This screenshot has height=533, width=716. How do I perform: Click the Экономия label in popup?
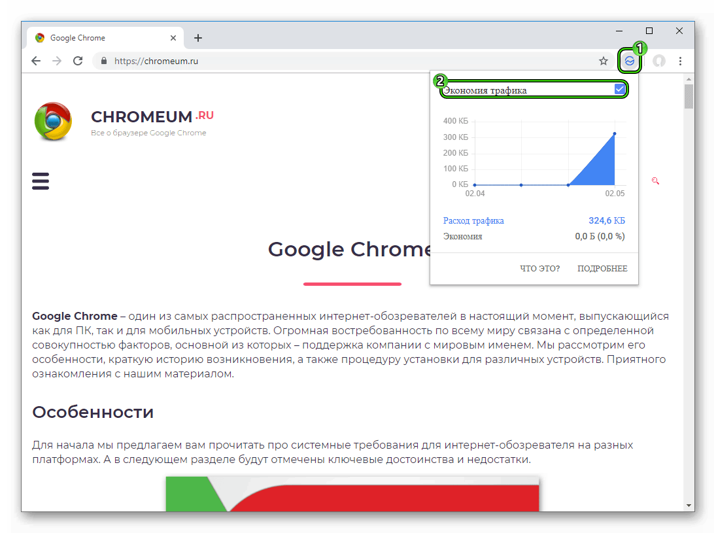(462, 236)
